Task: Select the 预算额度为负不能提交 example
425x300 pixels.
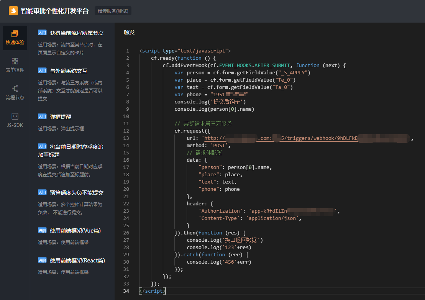Action: pyautogui.click(x=76, y=193)
